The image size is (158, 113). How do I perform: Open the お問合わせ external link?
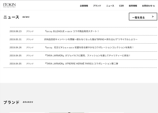[148, 6]
